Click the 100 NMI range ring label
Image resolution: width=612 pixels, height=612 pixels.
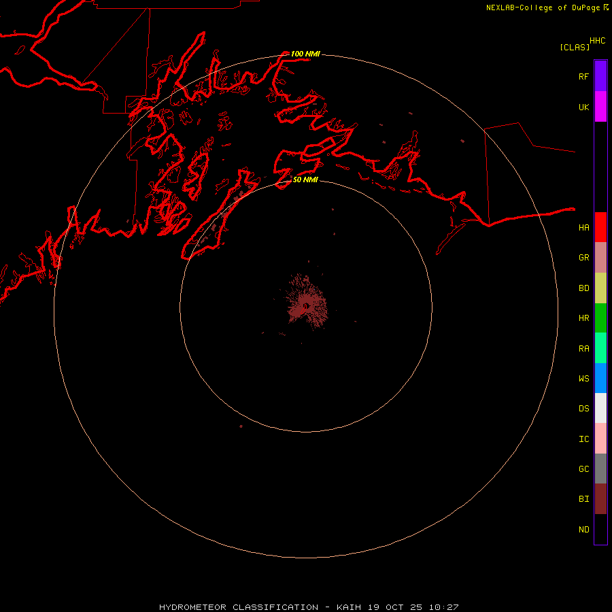(305, 54)
